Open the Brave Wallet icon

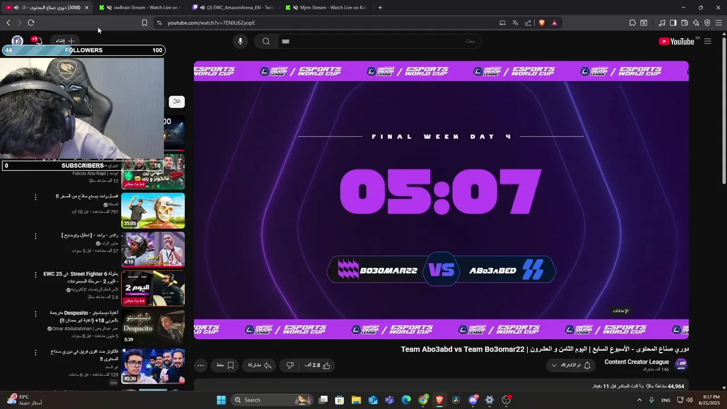pyautogui.click(x=684, y=23)
